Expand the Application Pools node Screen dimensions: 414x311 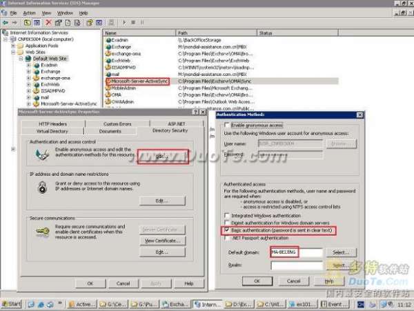point(13,46)
